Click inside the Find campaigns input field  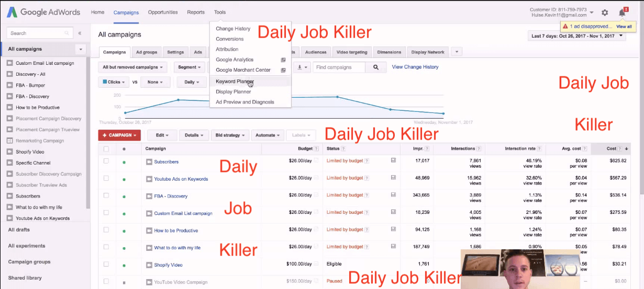coord(339,67)
